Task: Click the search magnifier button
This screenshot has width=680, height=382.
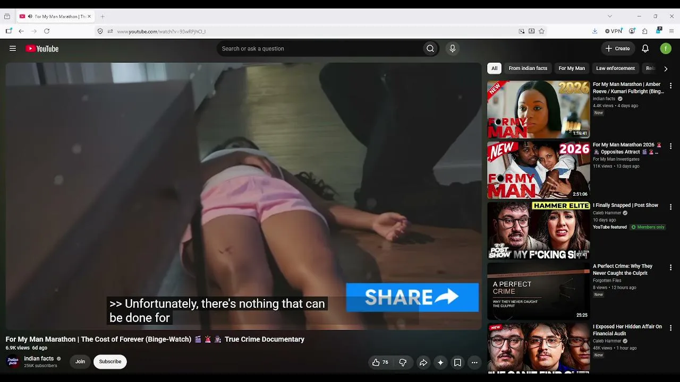Action: click(430, 49)
